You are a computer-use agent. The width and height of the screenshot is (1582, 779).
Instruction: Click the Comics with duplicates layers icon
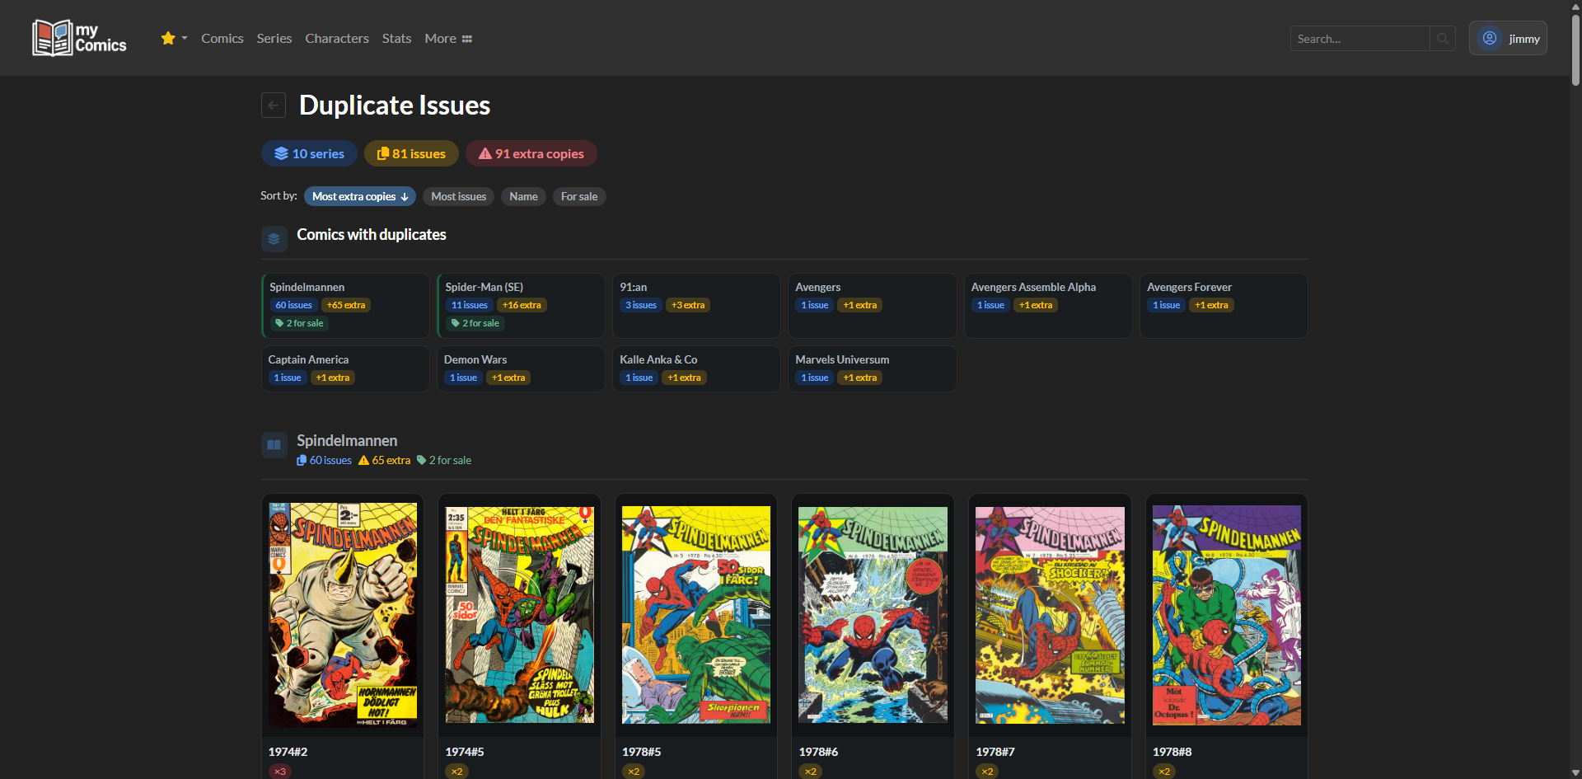click(274, 239)
